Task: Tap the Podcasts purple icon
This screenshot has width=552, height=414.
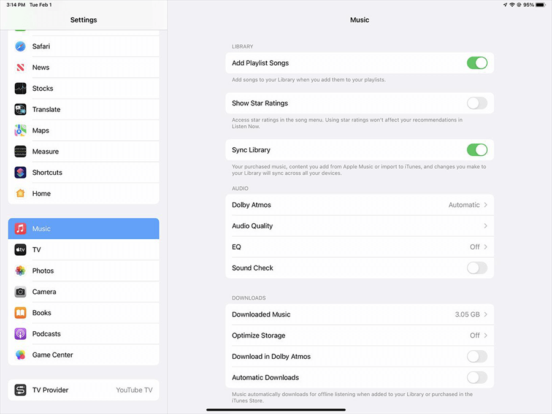Action: (21, 334)
